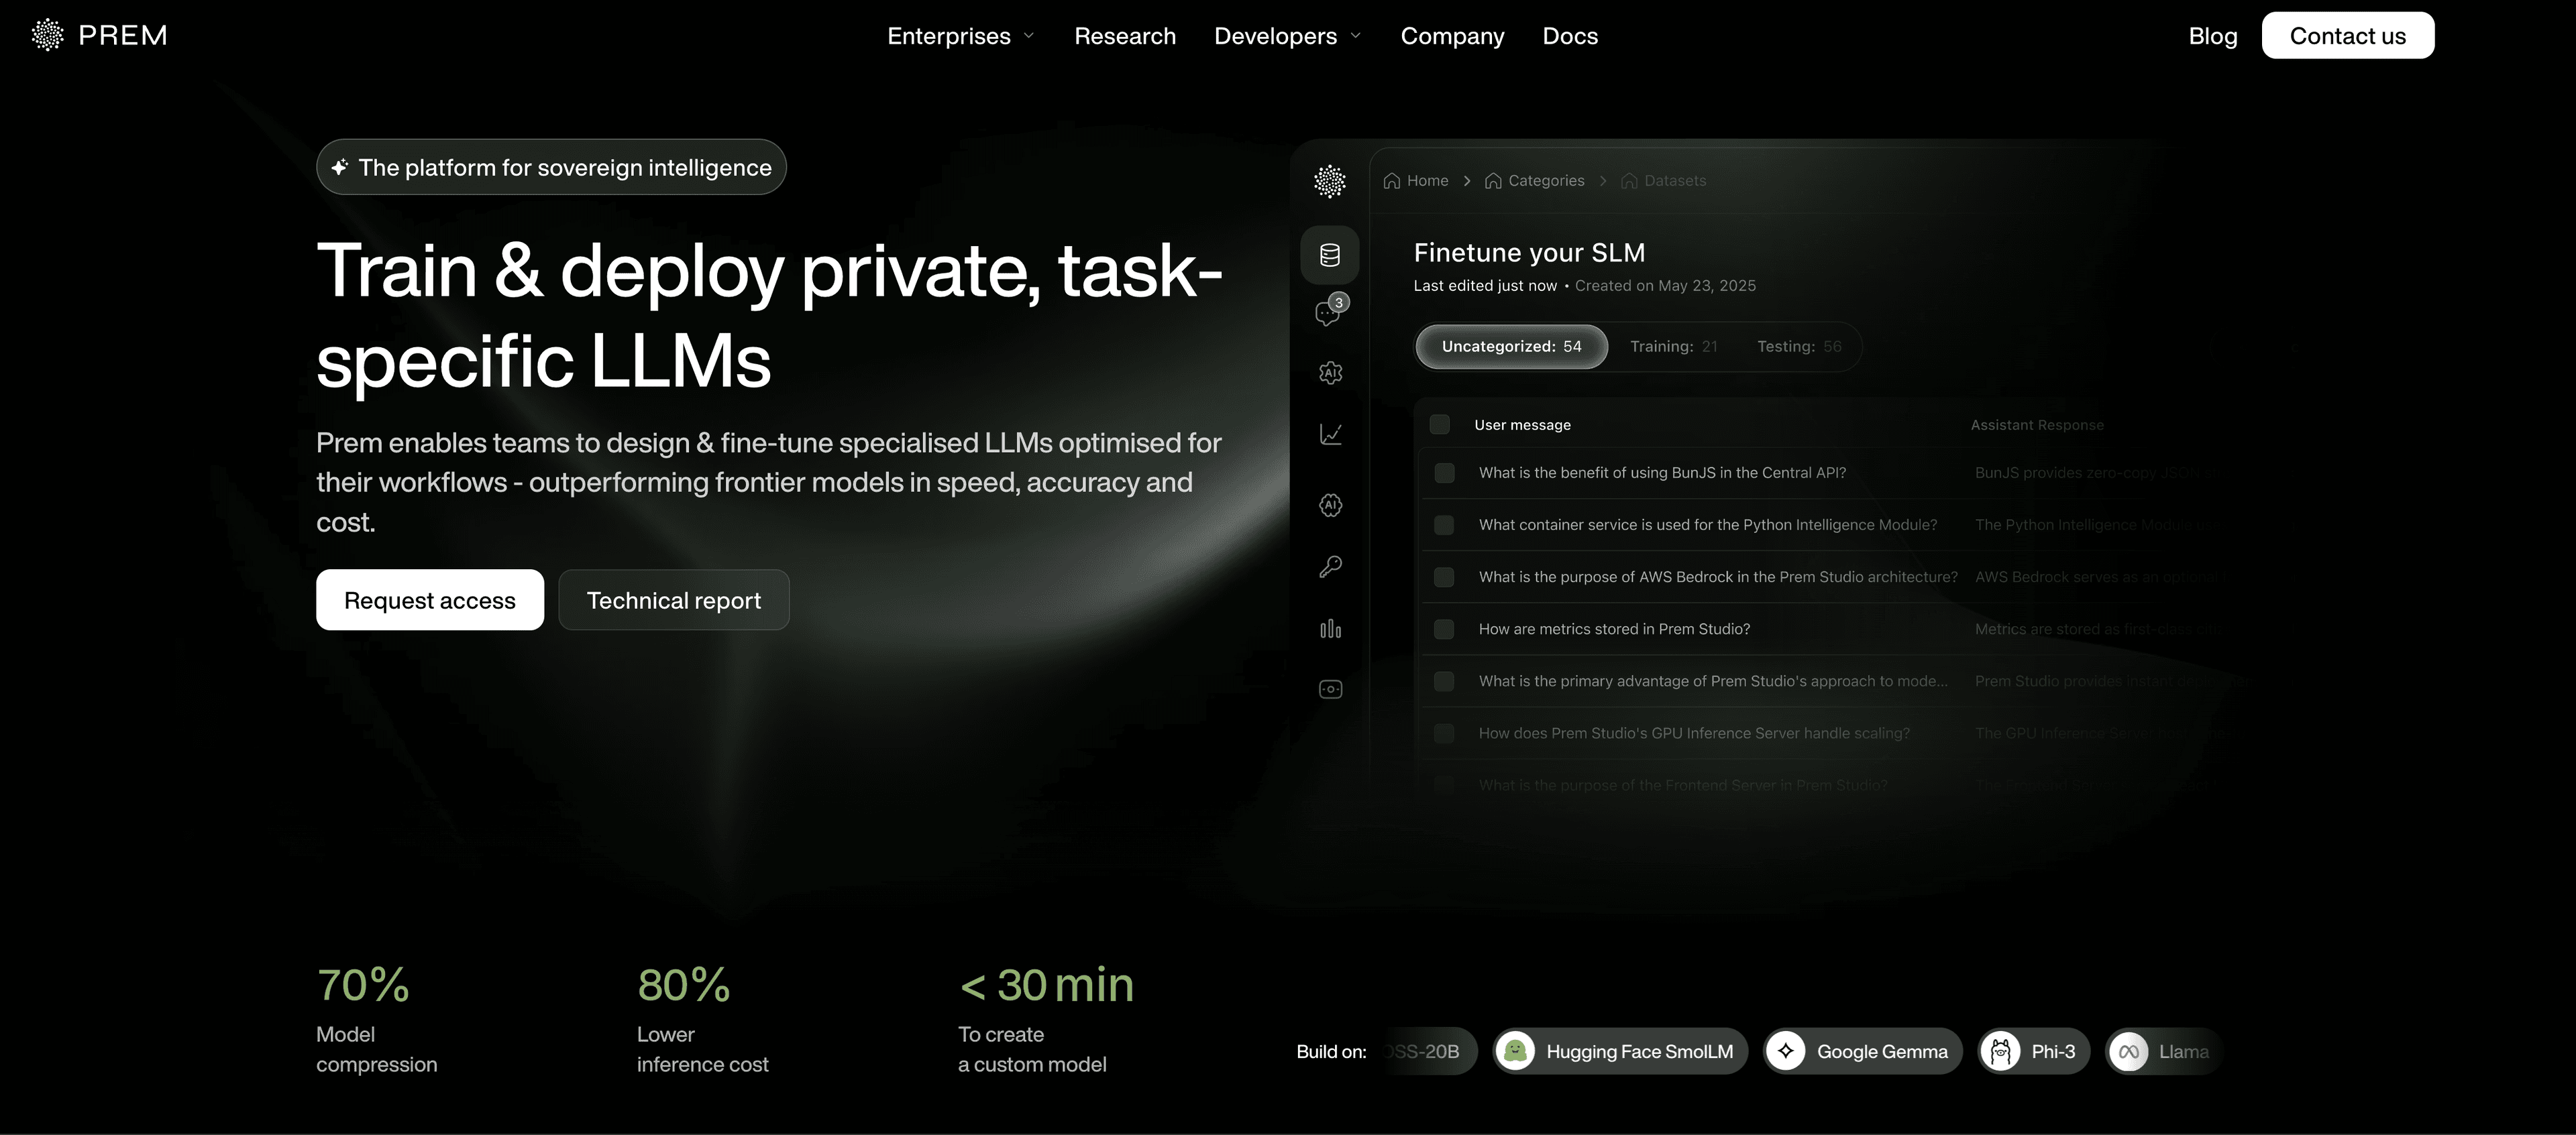Click the Request access button
This screenshot has width=2576, height=1135.
pos(429,599)
